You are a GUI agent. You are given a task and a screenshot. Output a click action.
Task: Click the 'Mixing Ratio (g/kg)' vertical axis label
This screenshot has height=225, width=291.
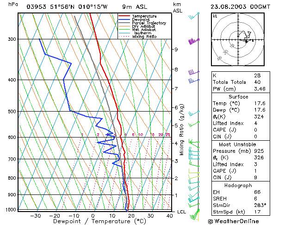181,130
